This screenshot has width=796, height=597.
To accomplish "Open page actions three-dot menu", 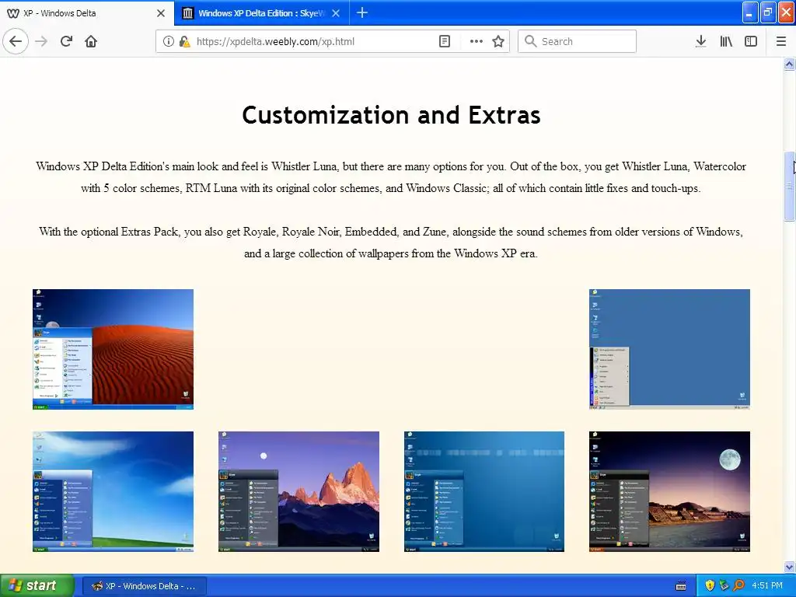I will point(477,41).
